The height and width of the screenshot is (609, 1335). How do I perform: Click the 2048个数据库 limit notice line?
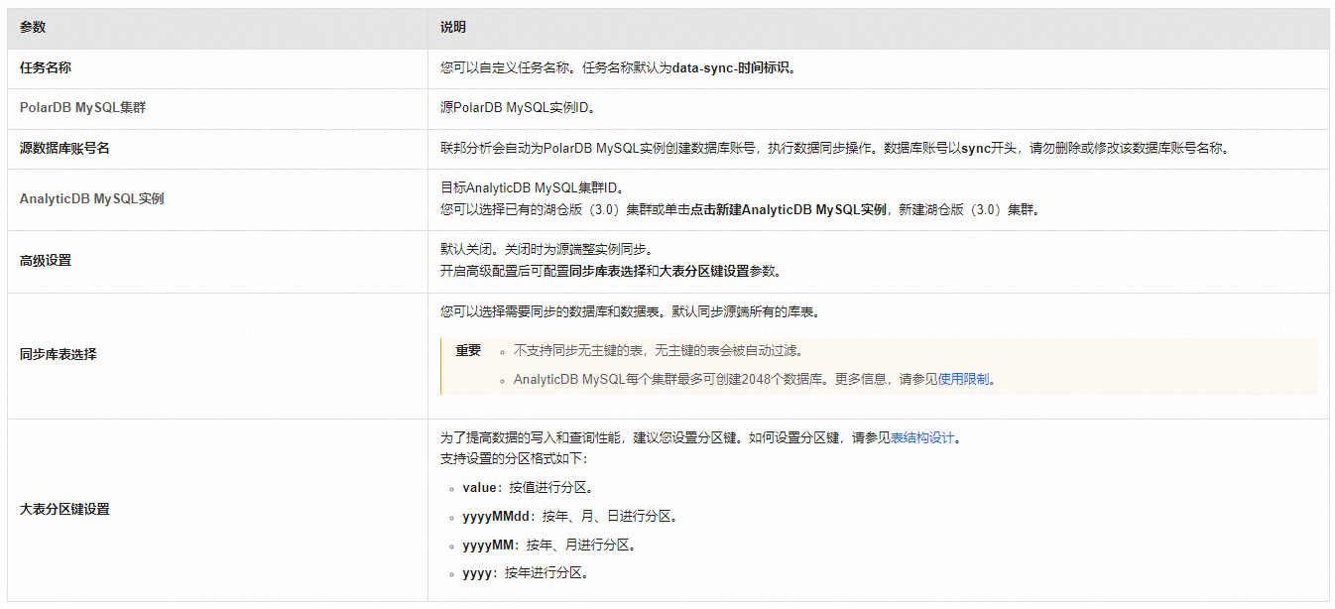click(x=754, y=379)
